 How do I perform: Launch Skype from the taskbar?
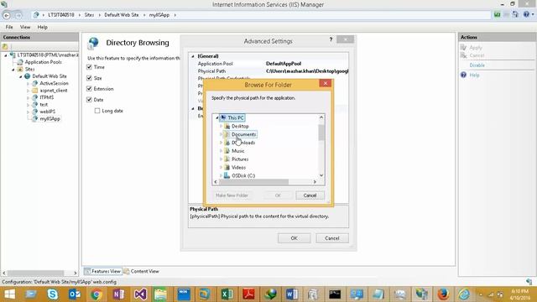point(53,294)
